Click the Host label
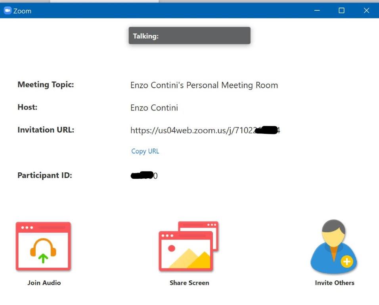The width and height of the screenshot is (379, 305). tap(27, 107)
